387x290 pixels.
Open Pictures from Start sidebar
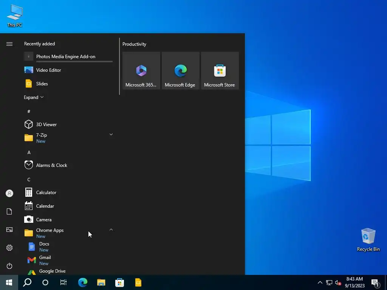pyautogui.click(x=9, y=230)
